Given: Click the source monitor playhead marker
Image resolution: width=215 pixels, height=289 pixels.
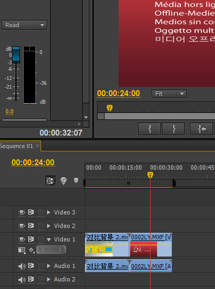Looking at the screenshot, I should coord(110,108).
